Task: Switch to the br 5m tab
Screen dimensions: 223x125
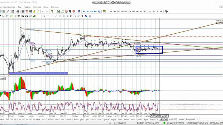Action: [x=14, y=119]
